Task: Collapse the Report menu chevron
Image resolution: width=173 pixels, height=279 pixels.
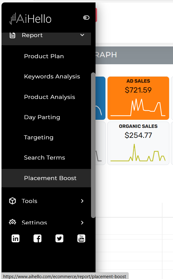Action: pos(82,35)
